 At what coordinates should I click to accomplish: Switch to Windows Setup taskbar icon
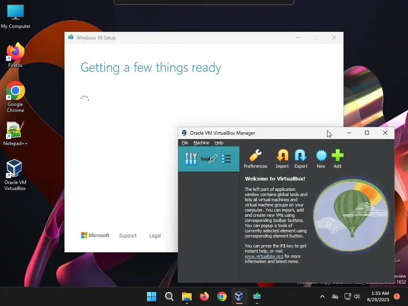point(257,296)
